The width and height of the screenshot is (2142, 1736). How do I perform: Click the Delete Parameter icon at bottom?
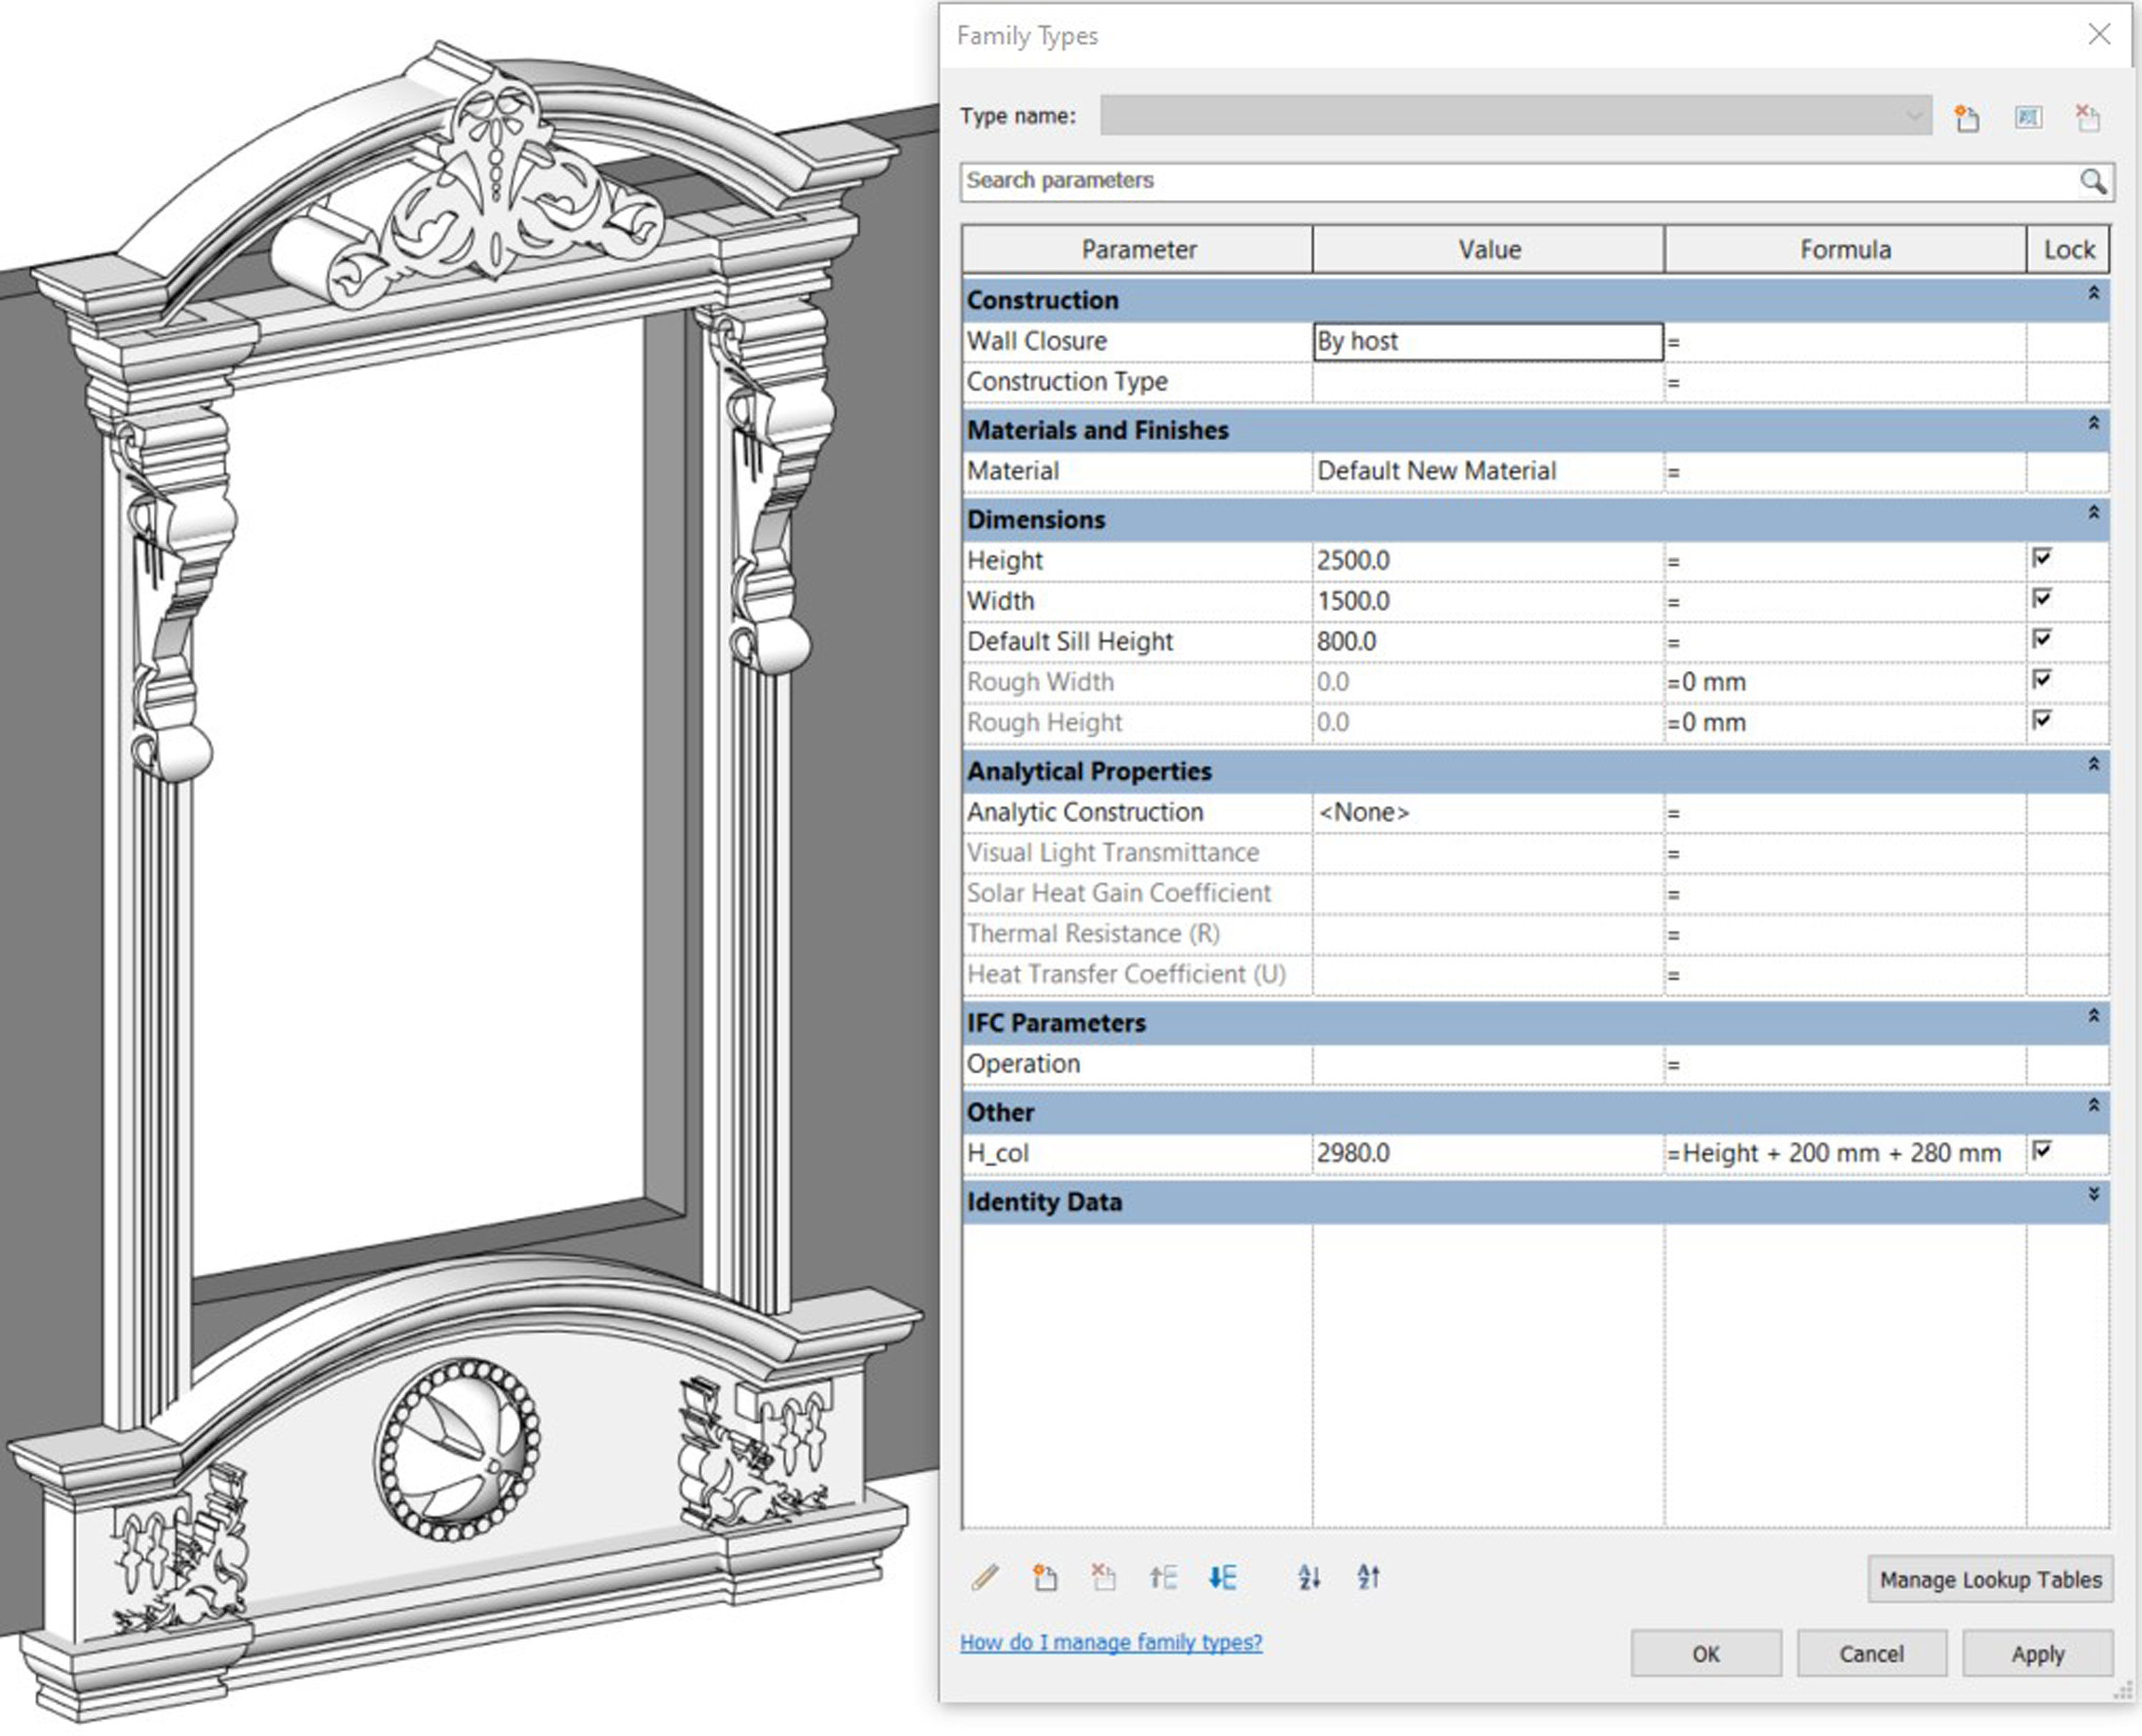pos(1103,1577)
